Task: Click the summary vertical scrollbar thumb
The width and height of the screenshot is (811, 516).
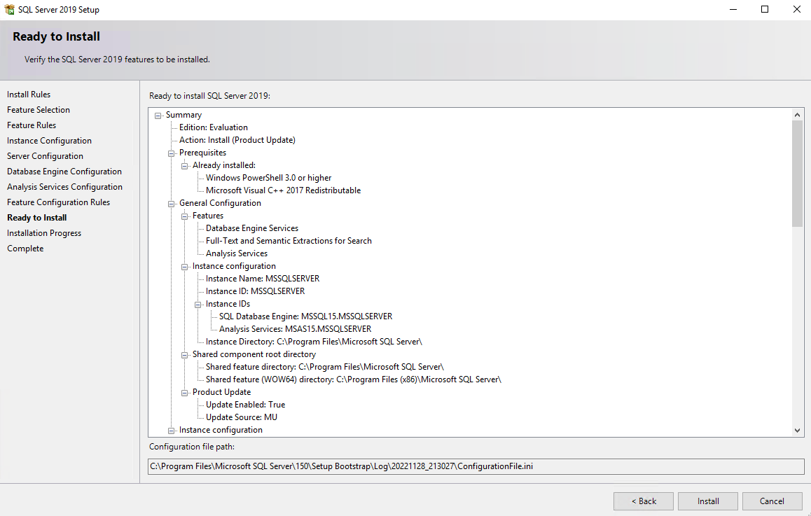Action: pyautogui.click(x=797, y=173)
